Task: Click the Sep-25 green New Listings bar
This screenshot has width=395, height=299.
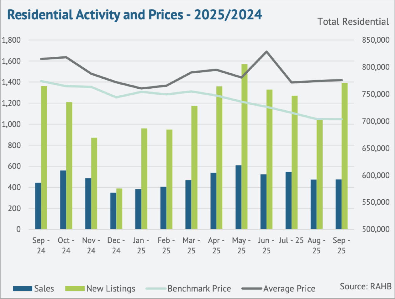Action: [x=345, y=156]
